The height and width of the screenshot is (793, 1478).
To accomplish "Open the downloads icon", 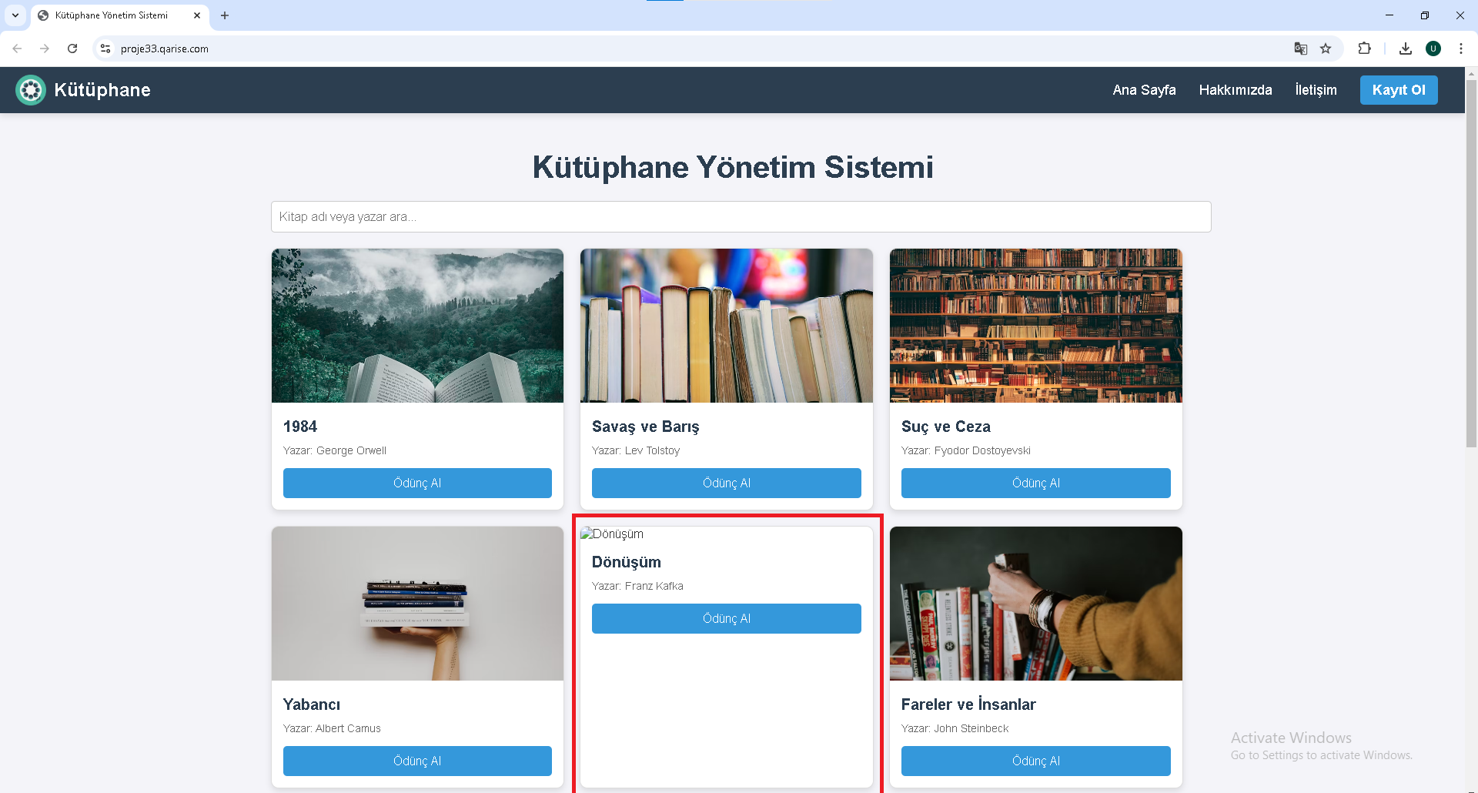I will (x=1406, y=49).
